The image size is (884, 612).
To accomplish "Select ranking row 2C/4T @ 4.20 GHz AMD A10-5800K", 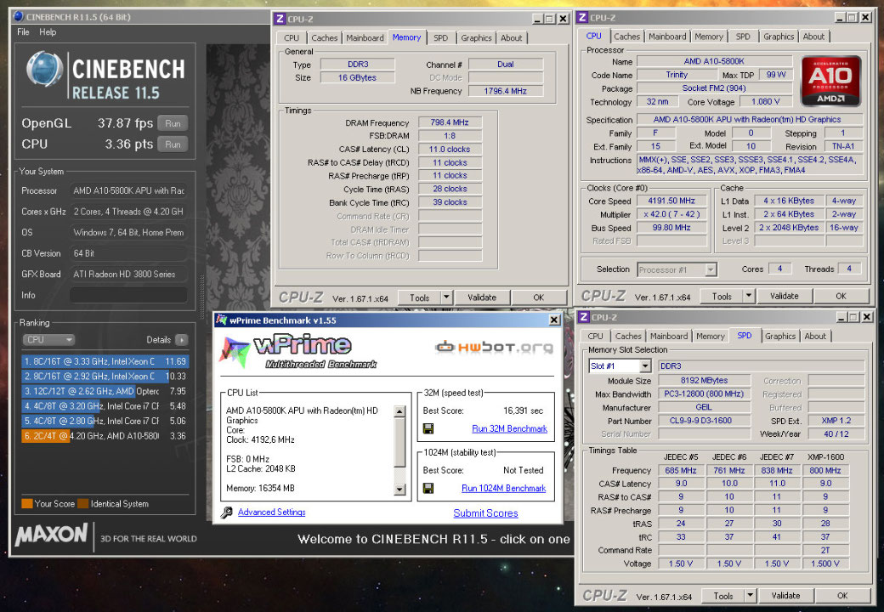I will point(105,435).
